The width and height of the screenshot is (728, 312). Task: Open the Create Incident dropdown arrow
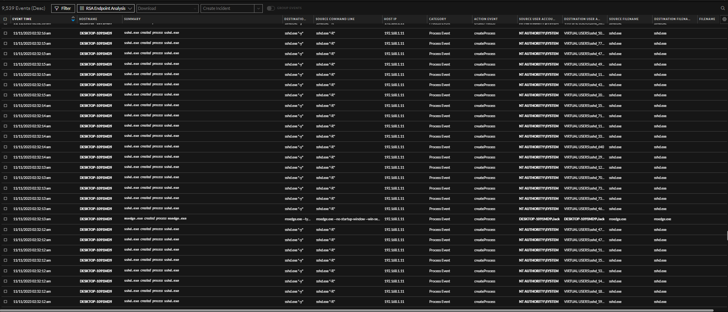[x=259, y=8]
